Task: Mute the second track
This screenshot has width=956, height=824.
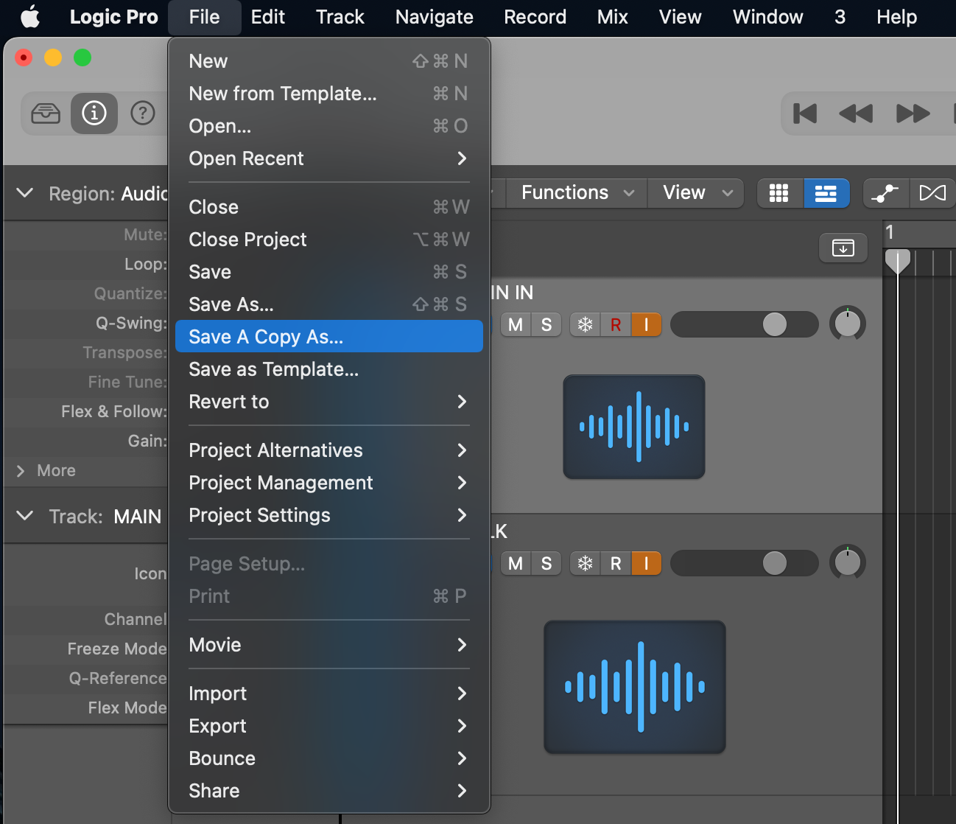Action: point(516,563)
